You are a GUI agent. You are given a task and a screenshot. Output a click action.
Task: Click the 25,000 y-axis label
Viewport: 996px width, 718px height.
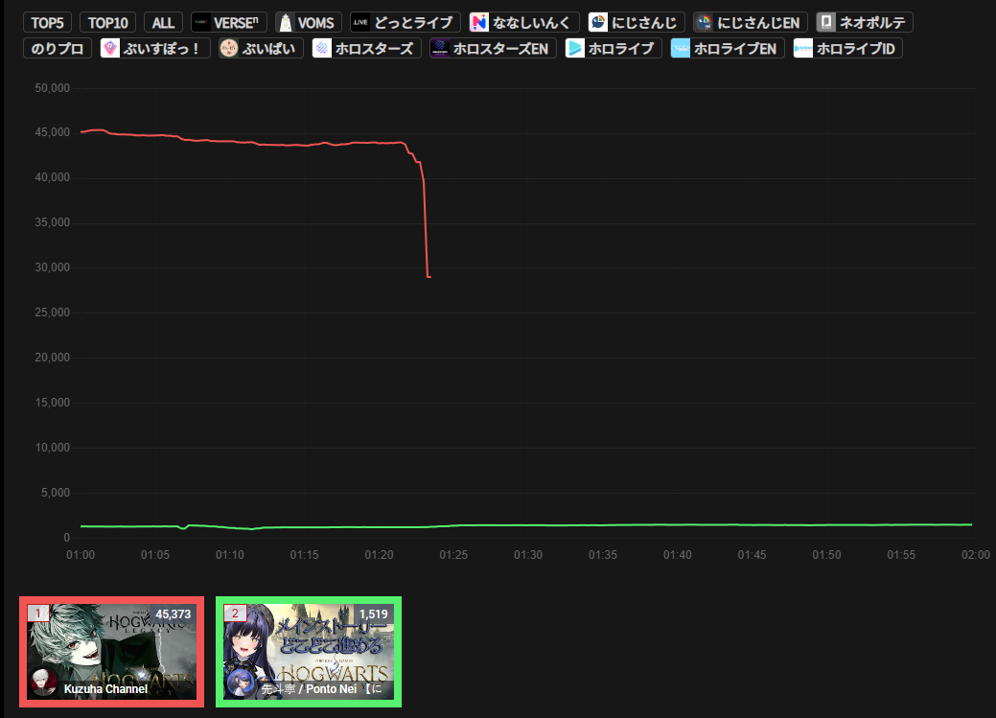point(52,313)
